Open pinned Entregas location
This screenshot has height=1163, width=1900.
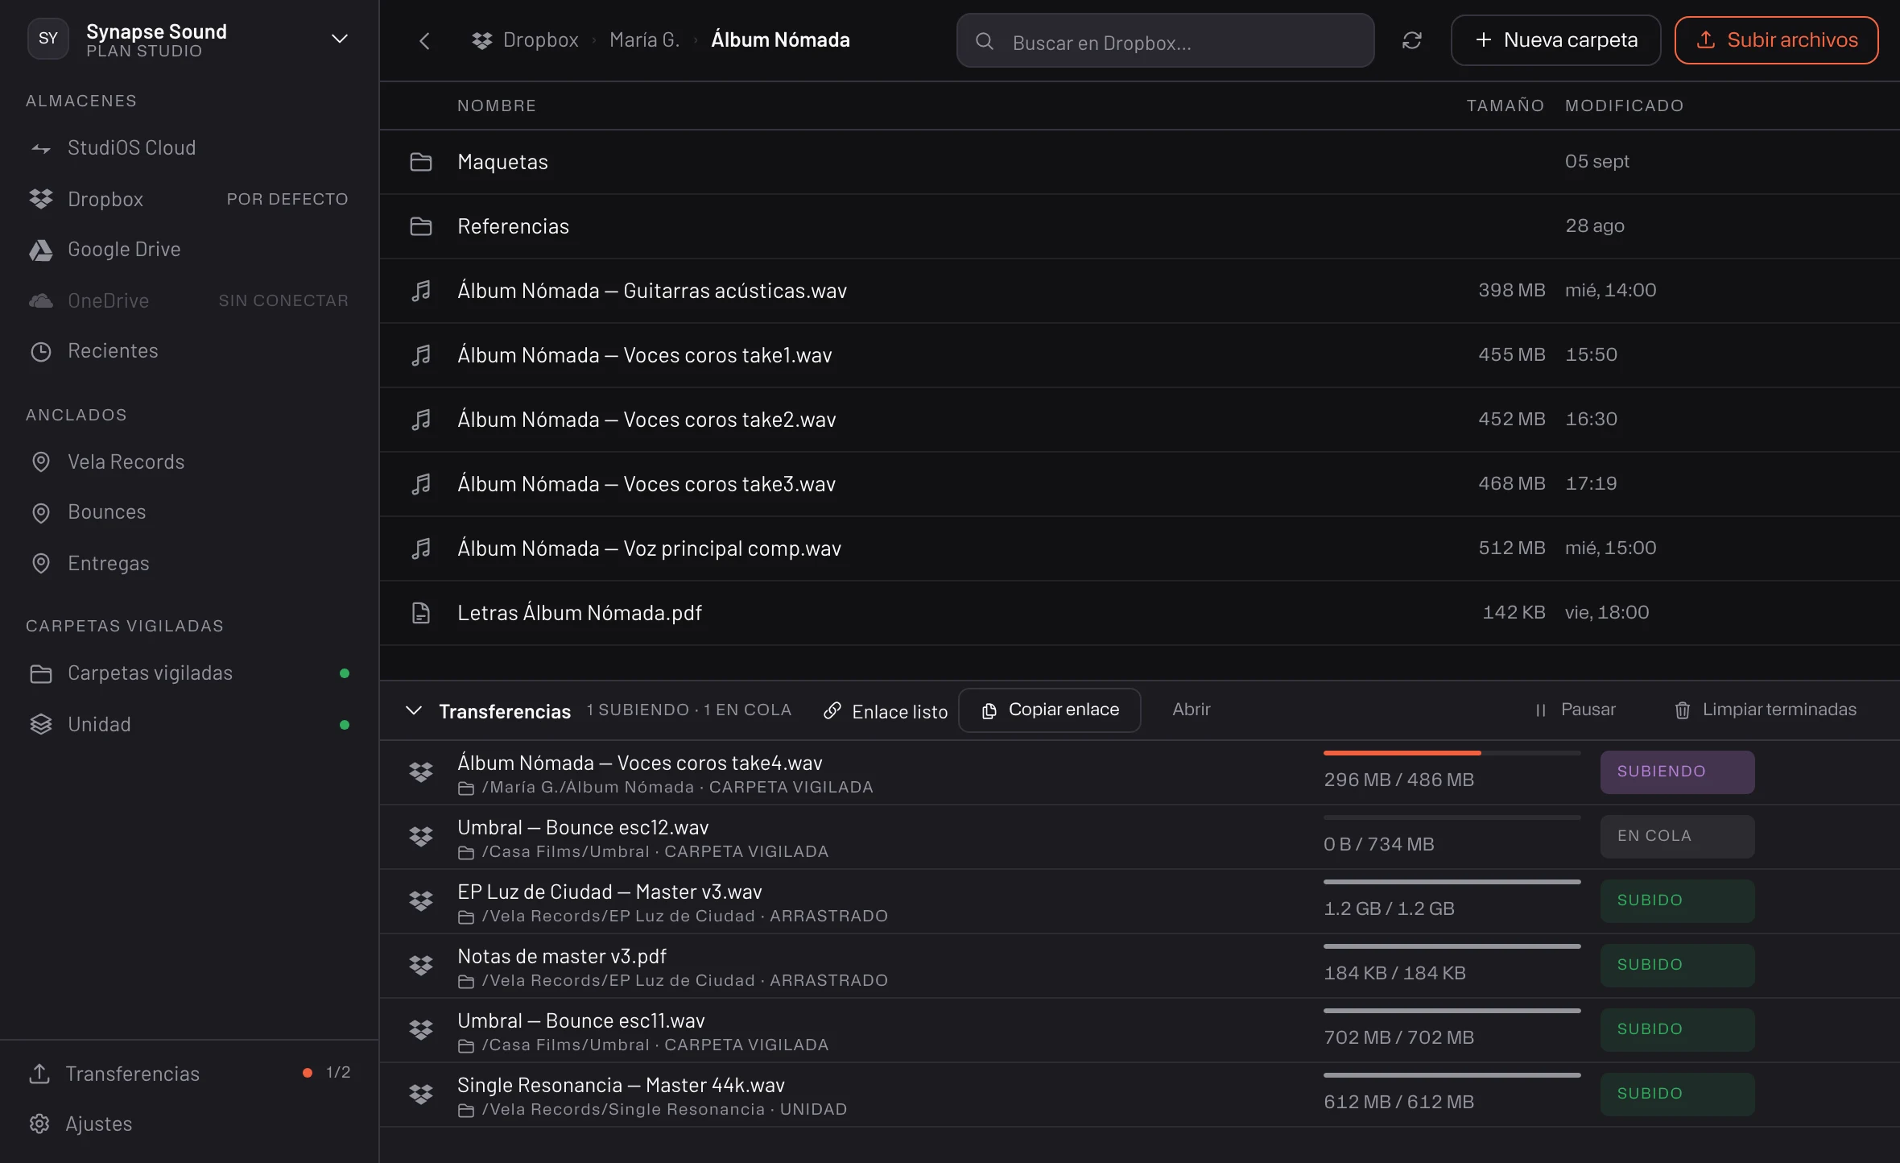pyautogui.click(x=189, y=563)
